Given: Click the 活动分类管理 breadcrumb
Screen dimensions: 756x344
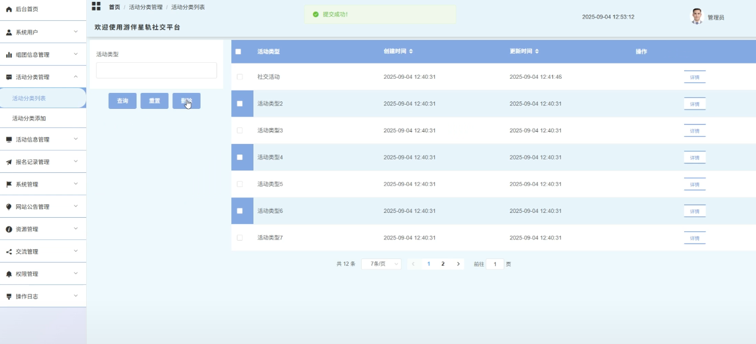Looking at the screenshot, I should pyautogui.click(x=146, y=7).
